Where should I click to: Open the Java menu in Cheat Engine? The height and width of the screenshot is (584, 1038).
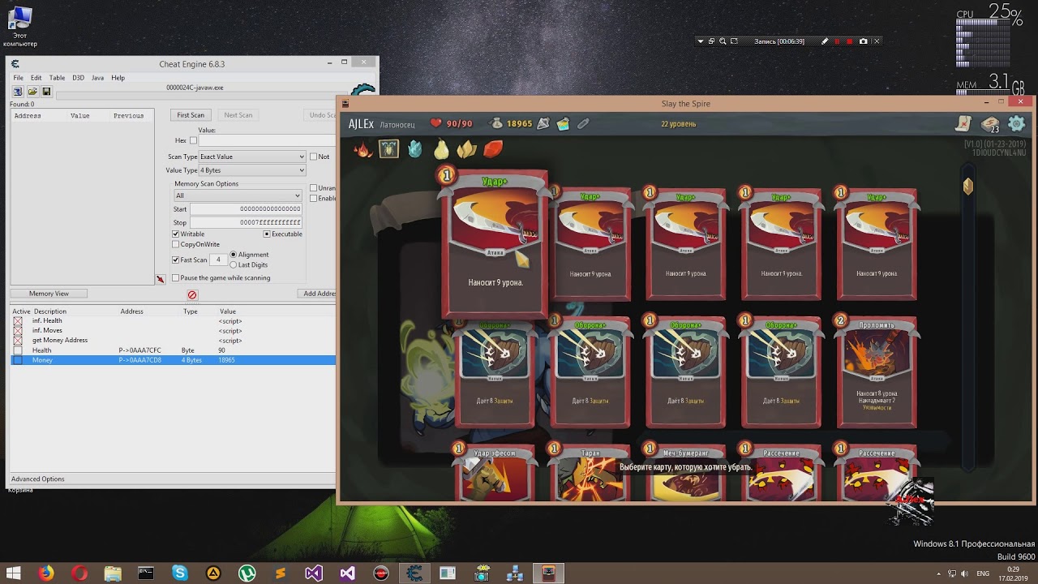(97, 78)
